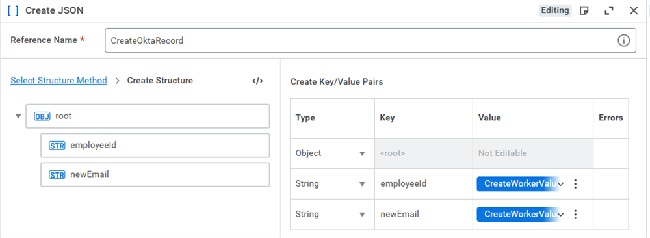Click the STR icon beside newEmail
The image size is (650, 238).
click(57, 174)
